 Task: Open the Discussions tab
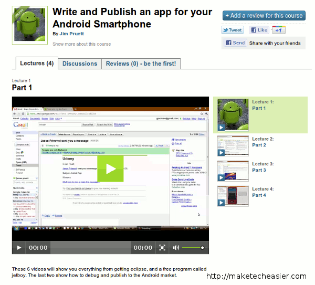[80, 64]
